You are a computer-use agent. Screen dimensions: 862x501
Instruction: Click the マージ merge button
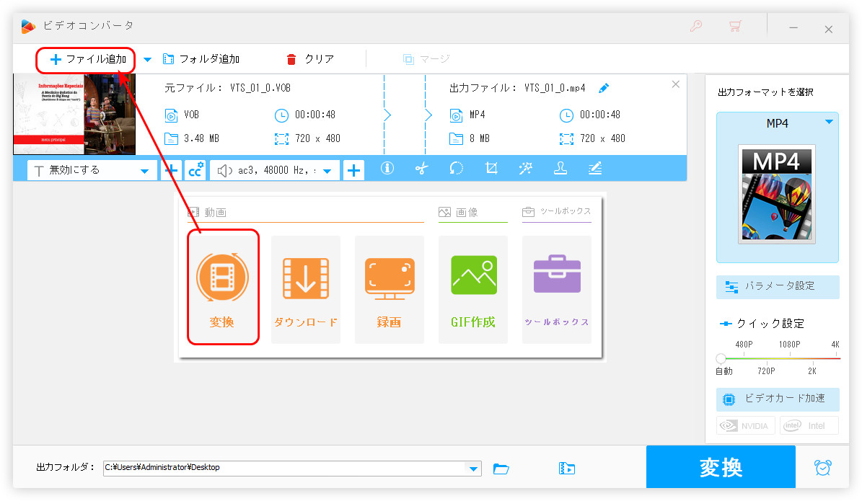pyautogui.click(x=426, y=59)
